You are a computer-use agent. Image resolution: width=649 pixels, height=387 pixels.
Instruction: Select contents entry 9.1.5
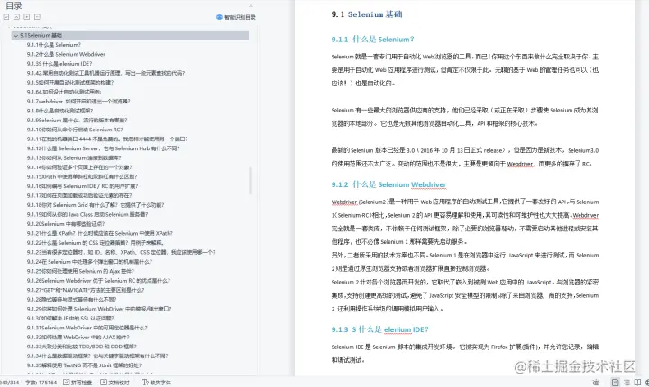tap(70, 82)
